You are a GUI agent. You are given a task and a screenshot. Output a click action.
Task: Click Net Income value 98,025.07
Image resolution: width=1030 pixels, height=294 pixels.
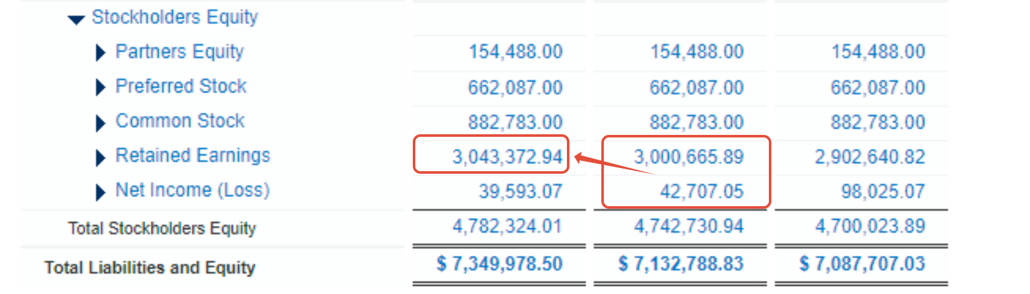click(883, 192)
